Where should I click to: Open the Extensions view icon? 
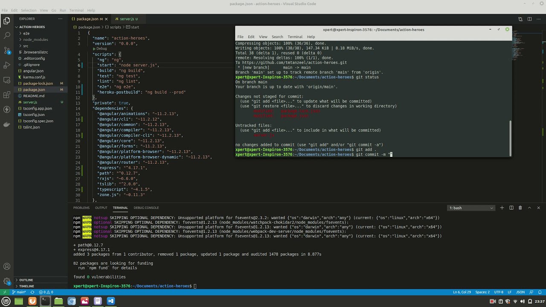(6, 95)
